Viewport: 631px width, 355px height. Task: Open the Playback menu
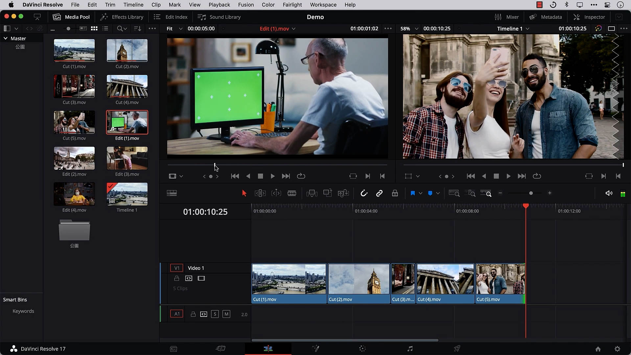click(x=219, y=5)
